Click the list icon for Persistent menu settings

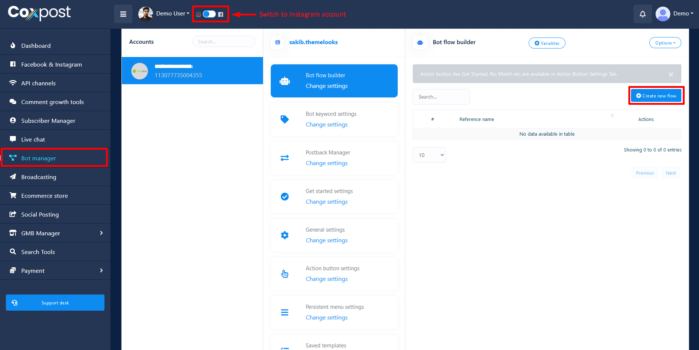pos(285,312)
